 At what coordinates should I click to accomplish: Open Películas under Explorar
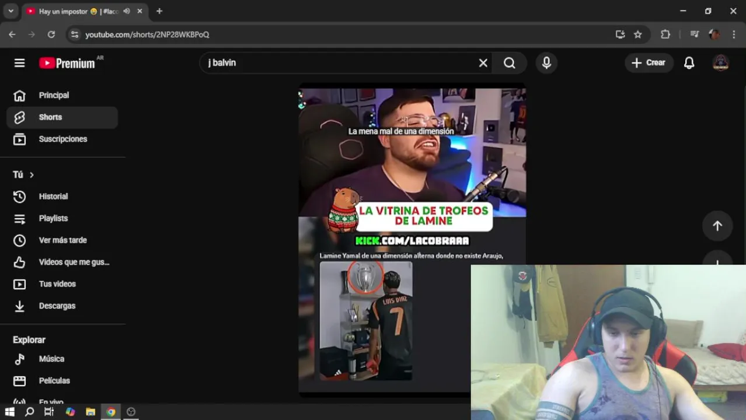pyautogui.click(x=62, y=381)
